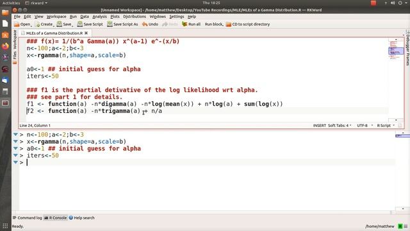The height and width of the screenshot is (231, 410).
Task: Undo the last edit via toolbar
Action: (150, 24)
